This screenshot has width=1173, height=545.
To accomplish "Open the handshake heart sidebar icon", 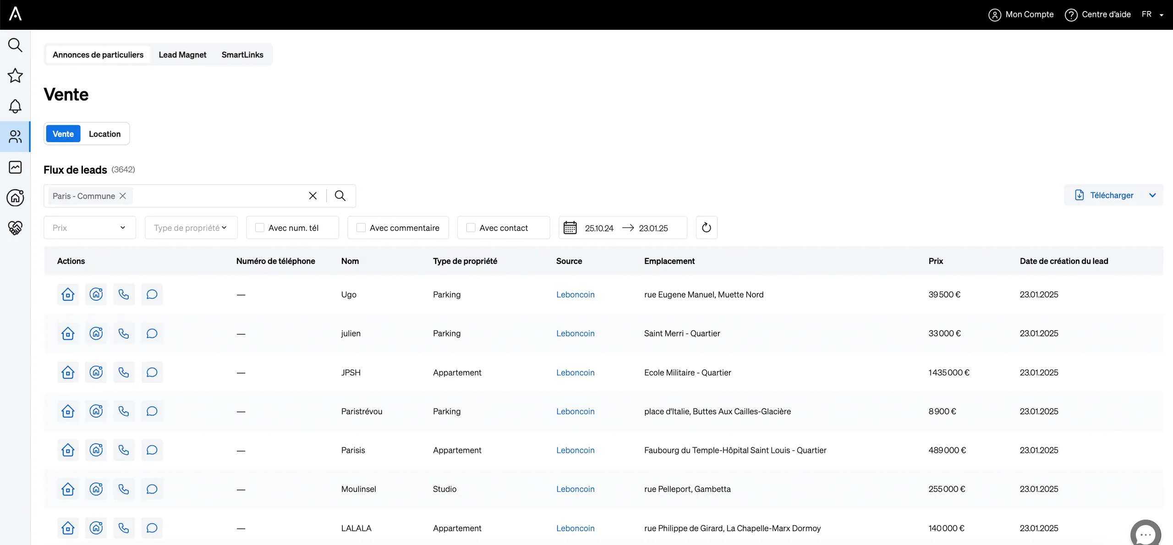I will [x=15, y=228].
